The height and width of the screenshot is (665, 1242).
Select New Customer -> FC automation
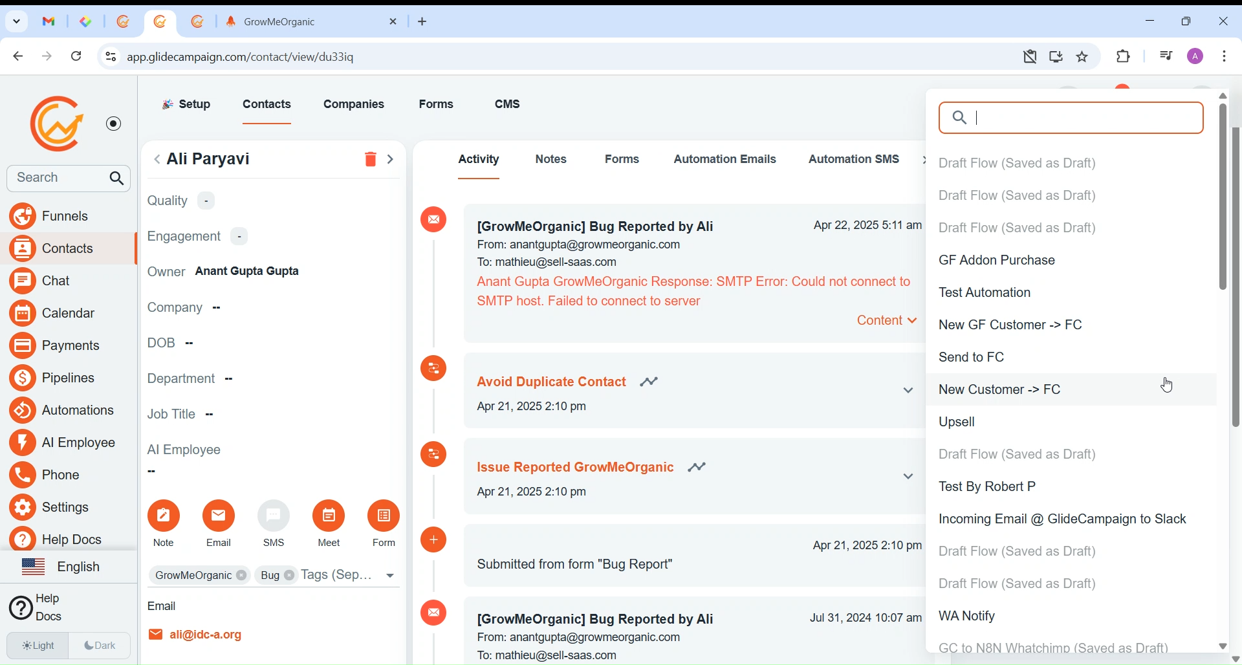pyautogui.click(x=1001, y=390)
